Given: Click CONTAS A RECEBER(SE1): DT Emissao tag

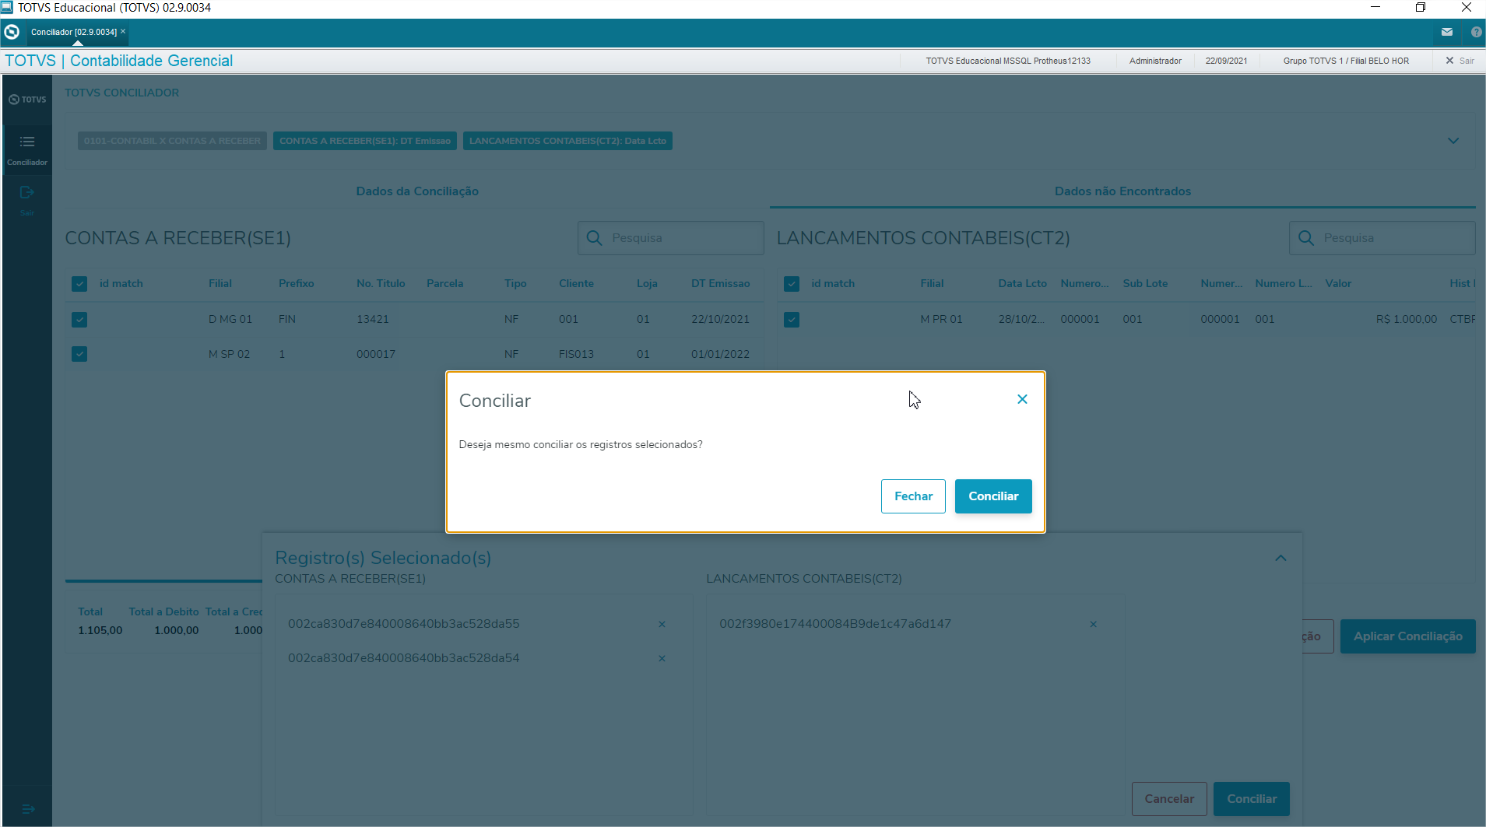Looking at the screenshot, I should [365, 141].
